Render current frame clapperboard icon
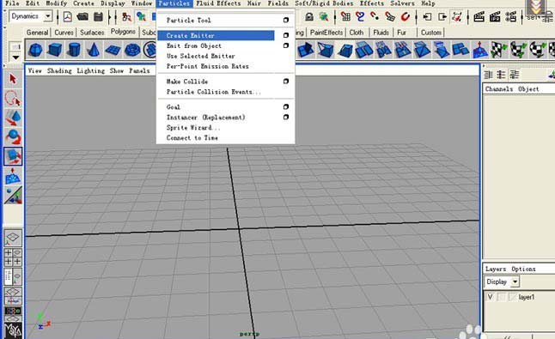The height and width of the screenshot is (339, 555). click(x=479, y=16)
